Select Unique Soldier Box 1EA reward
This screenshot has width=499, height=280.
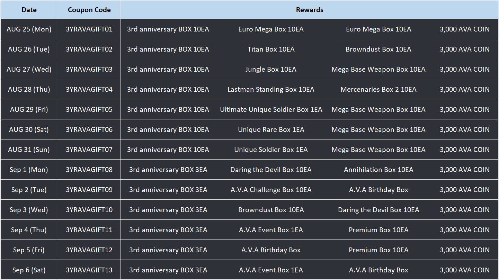[x=271, y=150]
